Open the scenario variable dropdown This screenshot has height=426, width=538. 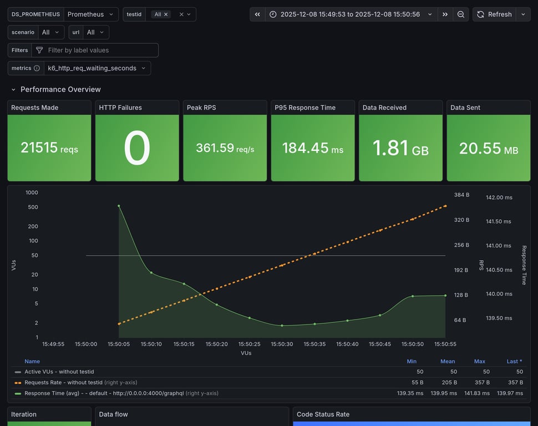[51, 32]
